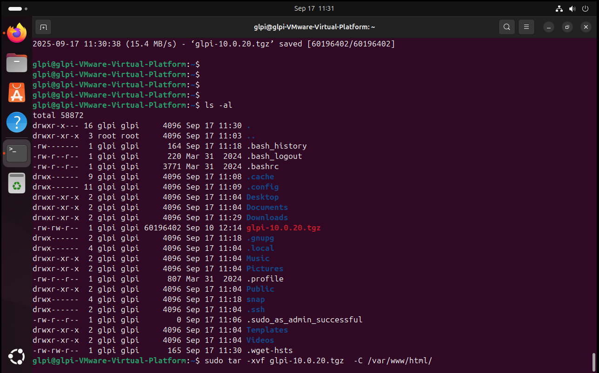The height and width of the screenshot is (373, 599).
Task: Open the clock and calendar menu
Action: pos(314,8)
